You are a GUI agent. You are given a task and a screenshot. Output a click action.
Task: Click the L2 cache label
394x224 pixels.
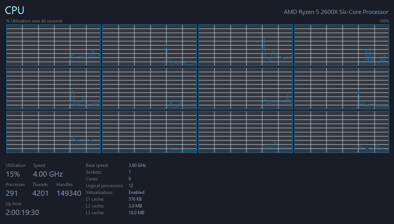click(x=95, y=206)
